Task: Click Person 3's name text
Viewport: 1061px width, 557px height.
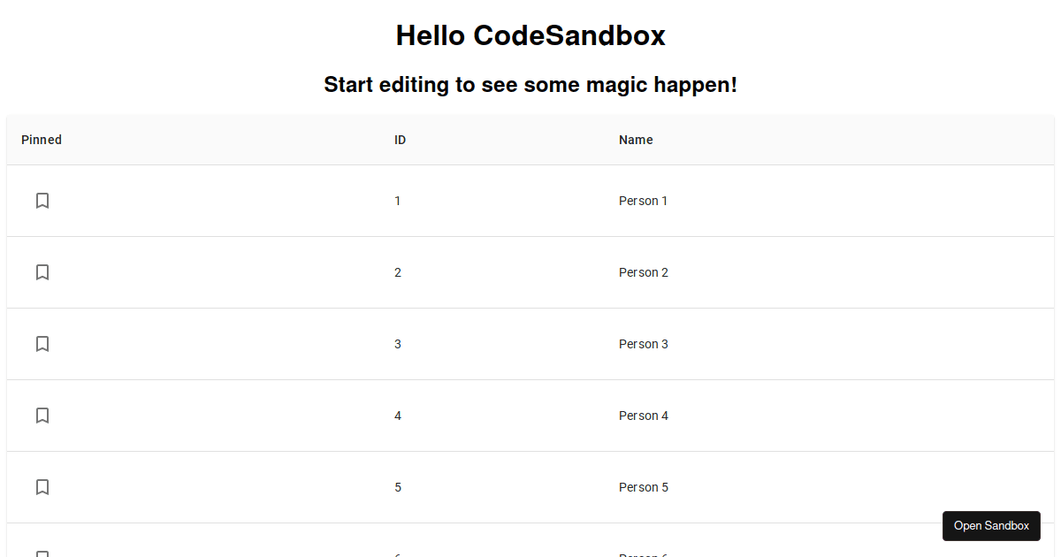Action: click(x=644, y=344)
